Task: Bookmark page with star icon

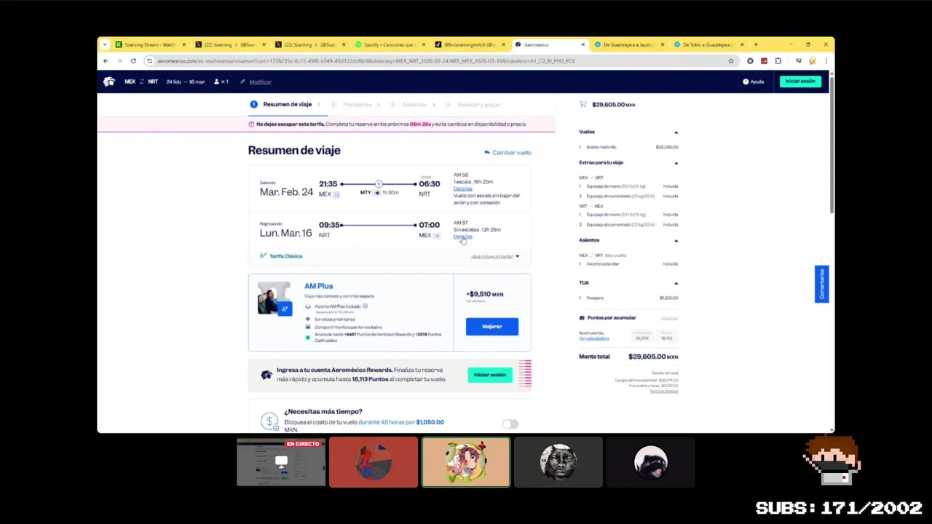Action: click(x=731, y=61)
